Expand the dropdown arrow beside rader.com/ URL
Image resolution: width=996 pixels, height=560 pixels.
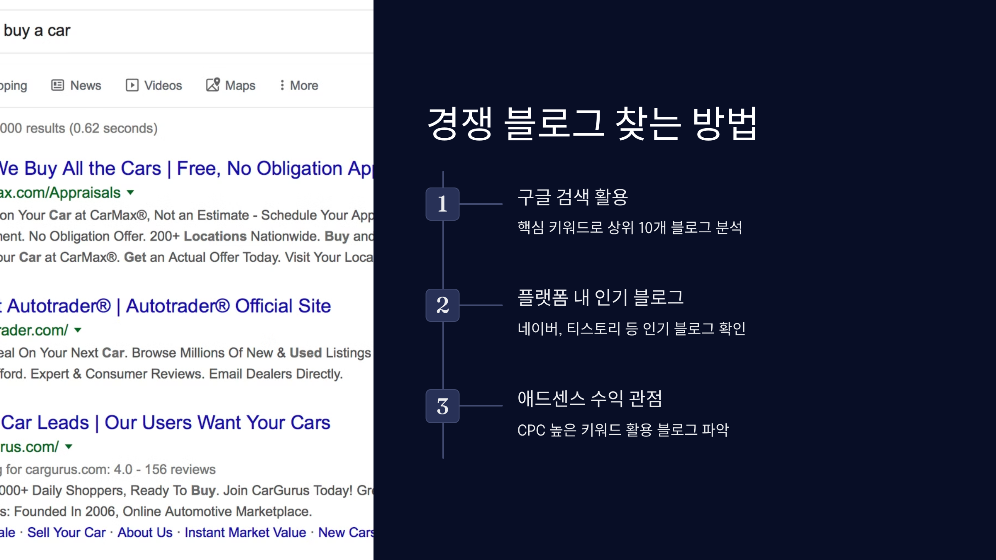78,330
